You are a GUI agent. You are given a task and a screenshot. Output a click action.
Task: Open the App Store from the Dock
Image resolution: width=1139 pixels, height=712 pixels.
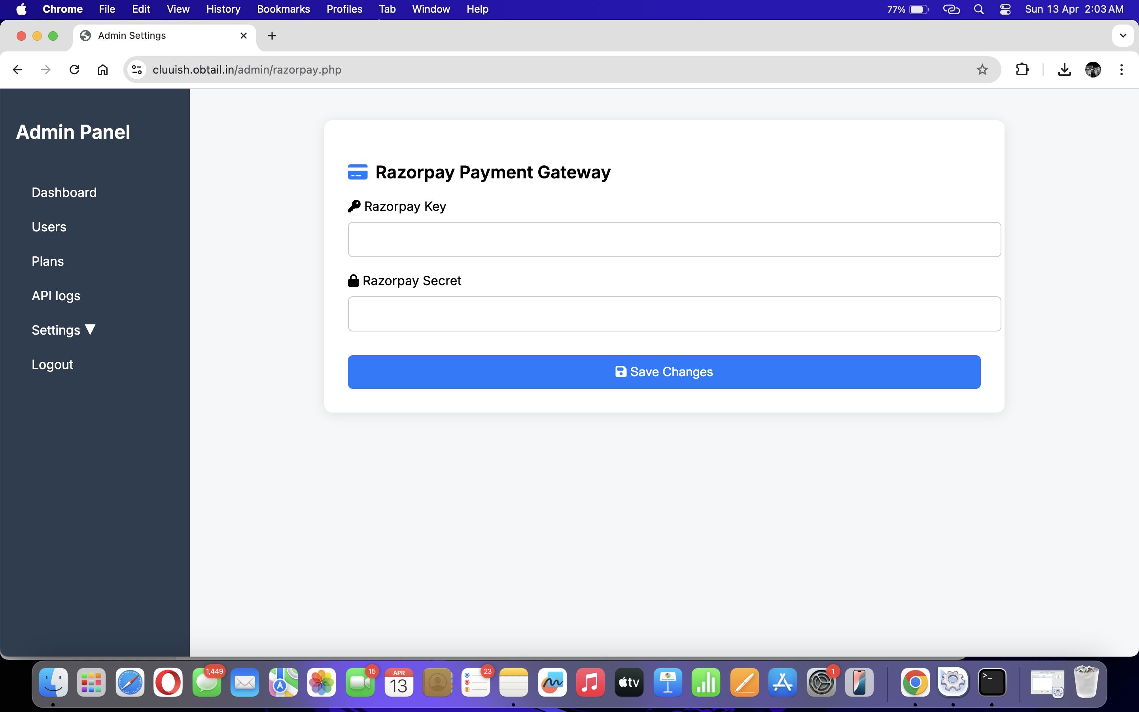click(x=782, y=683)
